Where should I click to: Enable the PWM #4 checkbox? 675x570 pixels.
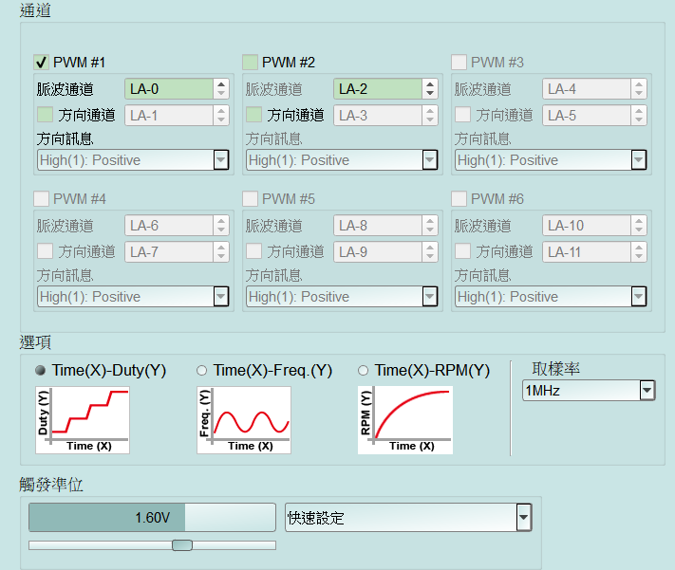(x=42, y=199)
